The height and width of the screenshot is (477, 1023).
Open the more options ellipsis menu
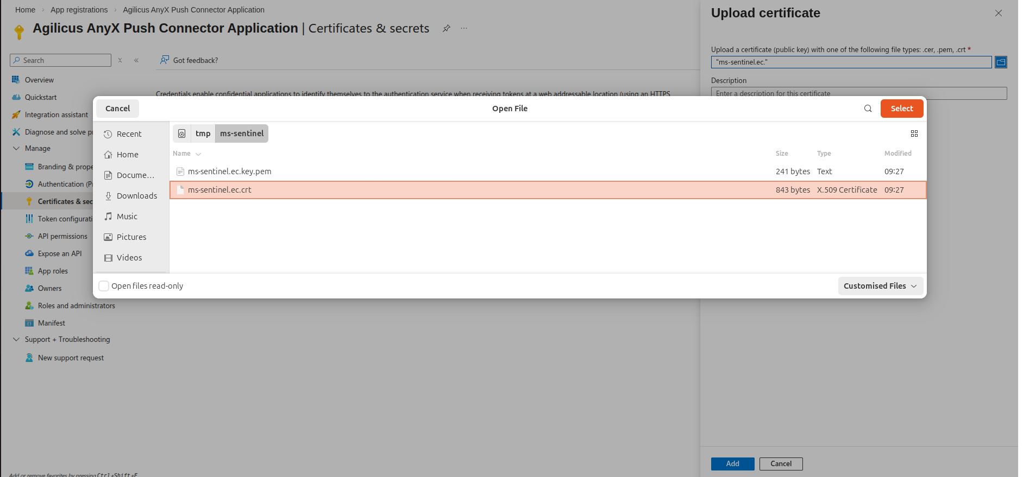click(464, 28)
